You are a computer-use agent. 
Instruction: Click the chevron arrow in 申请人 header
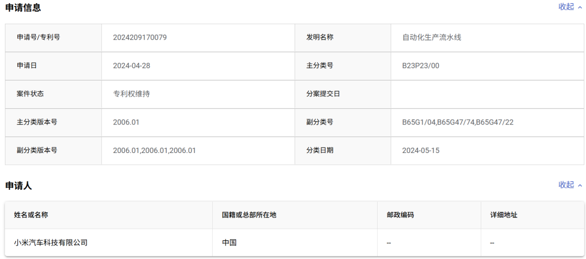(x=580, y=185)
